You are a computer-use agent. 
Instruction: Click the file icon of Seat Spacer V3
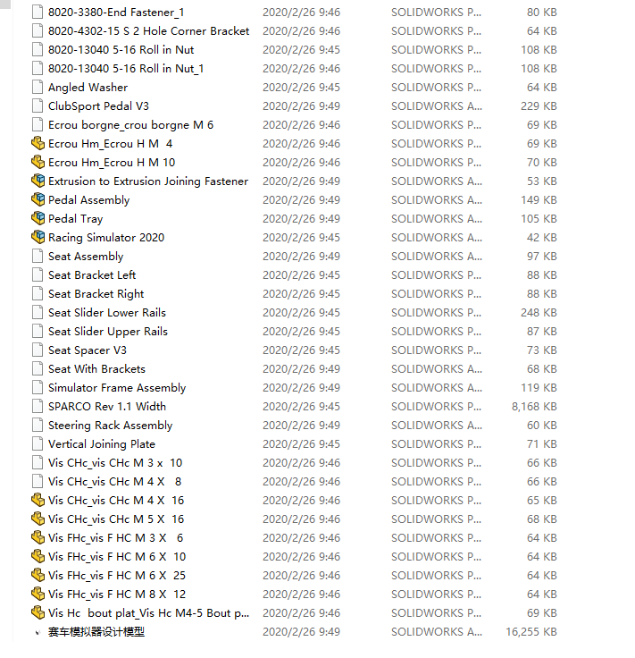coord(38,350)
